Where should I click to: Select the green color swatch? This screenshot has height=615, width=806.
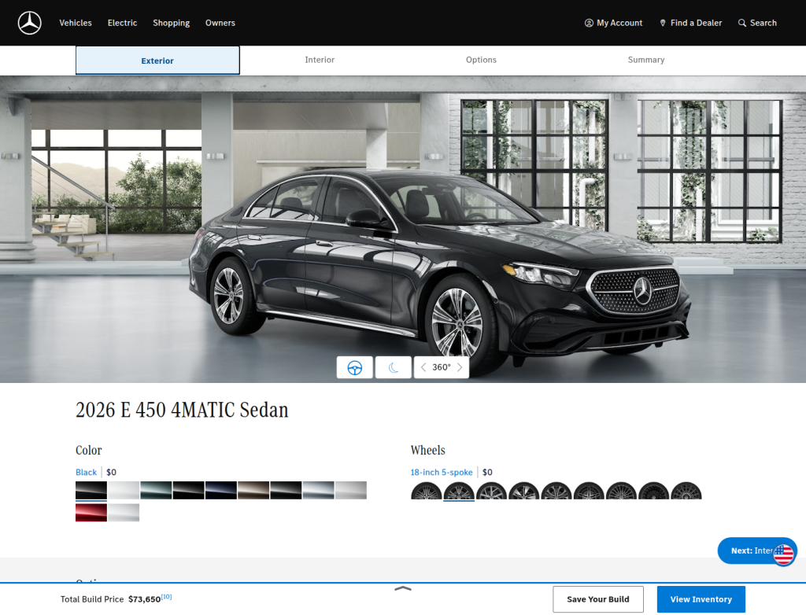pyautogui.click(x=156, y=490)
